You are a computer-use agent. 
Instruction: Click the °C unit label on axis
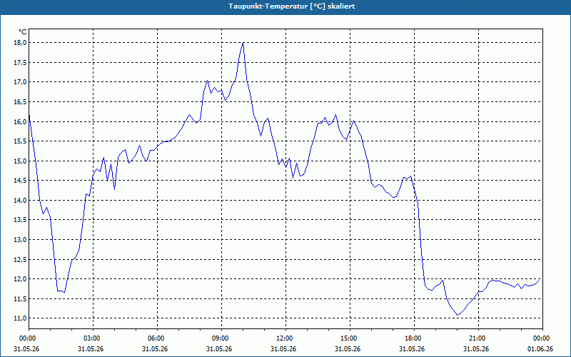pyautogui.click(x=23, y=32)
